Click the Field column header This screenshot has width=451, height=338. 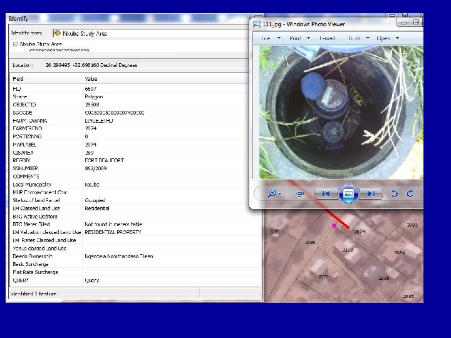tap(18, 79)
